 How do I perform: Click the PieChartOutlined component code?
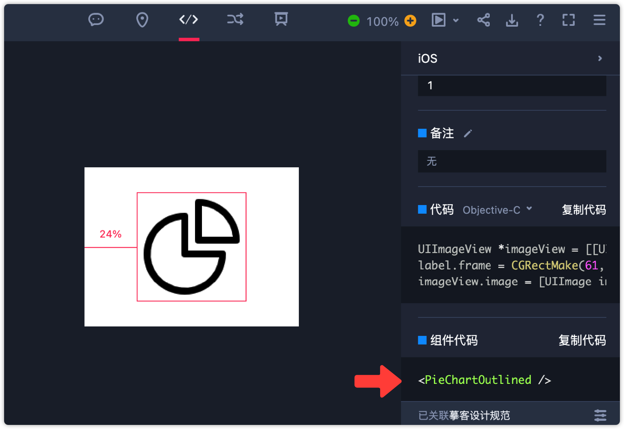(484, 380)
